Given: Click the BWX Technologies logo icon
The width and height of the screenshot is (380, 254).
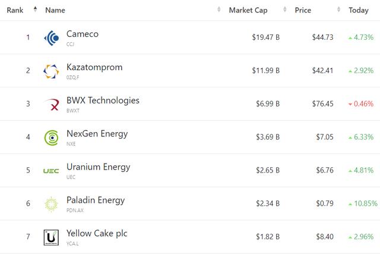Looking at the screenshot, I should [x=52, y=105].
